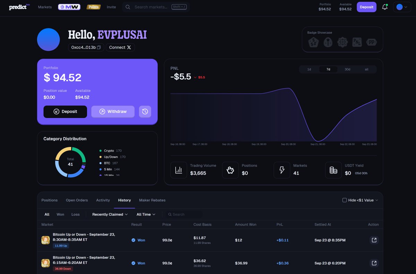This screenshot has width=416, height=274.
Task: Click the third badge showcase icon
Action: tap(343, 42)
